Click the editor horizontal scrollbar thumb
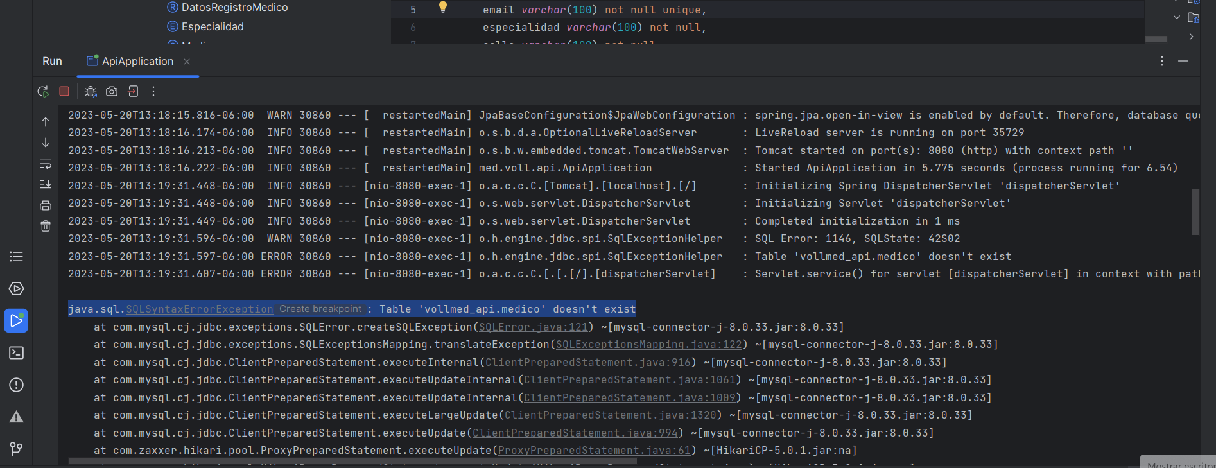The width and height of the screenshot is (1216, 468). click(1156, 39)
